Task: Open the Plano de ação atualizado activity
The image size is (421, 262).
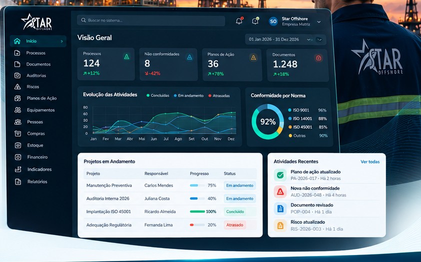Action: click(x=327, y=175)
